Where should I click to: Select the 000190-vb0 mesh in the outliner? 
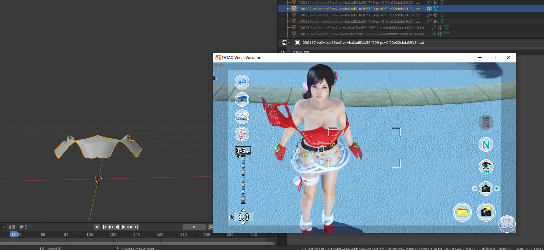point(359,21)
